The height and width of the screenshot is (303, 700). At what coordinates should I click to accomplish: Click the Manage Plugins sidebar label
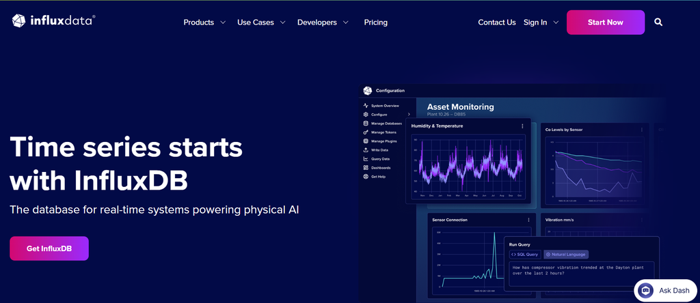(384, 141)
